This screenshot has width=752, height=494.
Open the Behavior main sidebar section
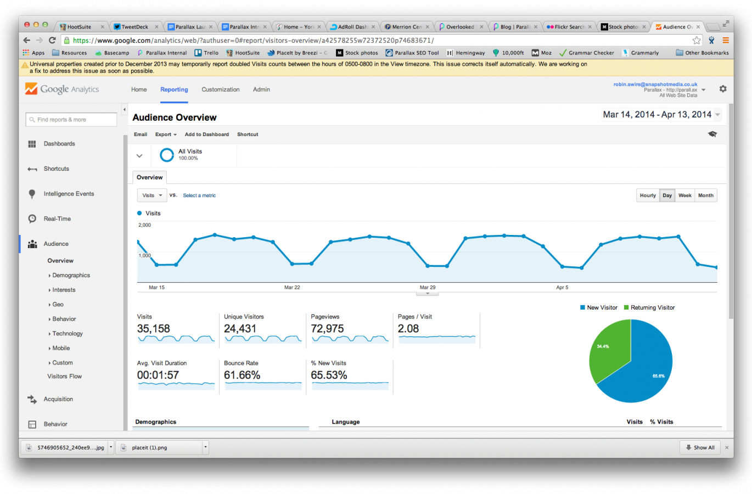[x=55, y=424]
